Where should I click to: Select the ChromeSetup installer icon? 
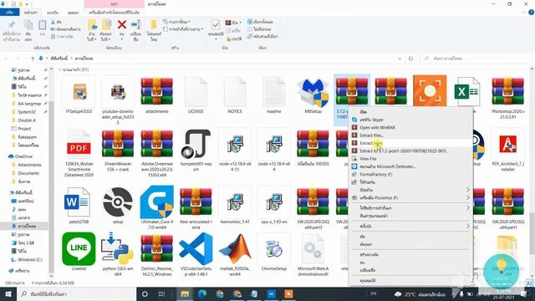coord(273,252)
